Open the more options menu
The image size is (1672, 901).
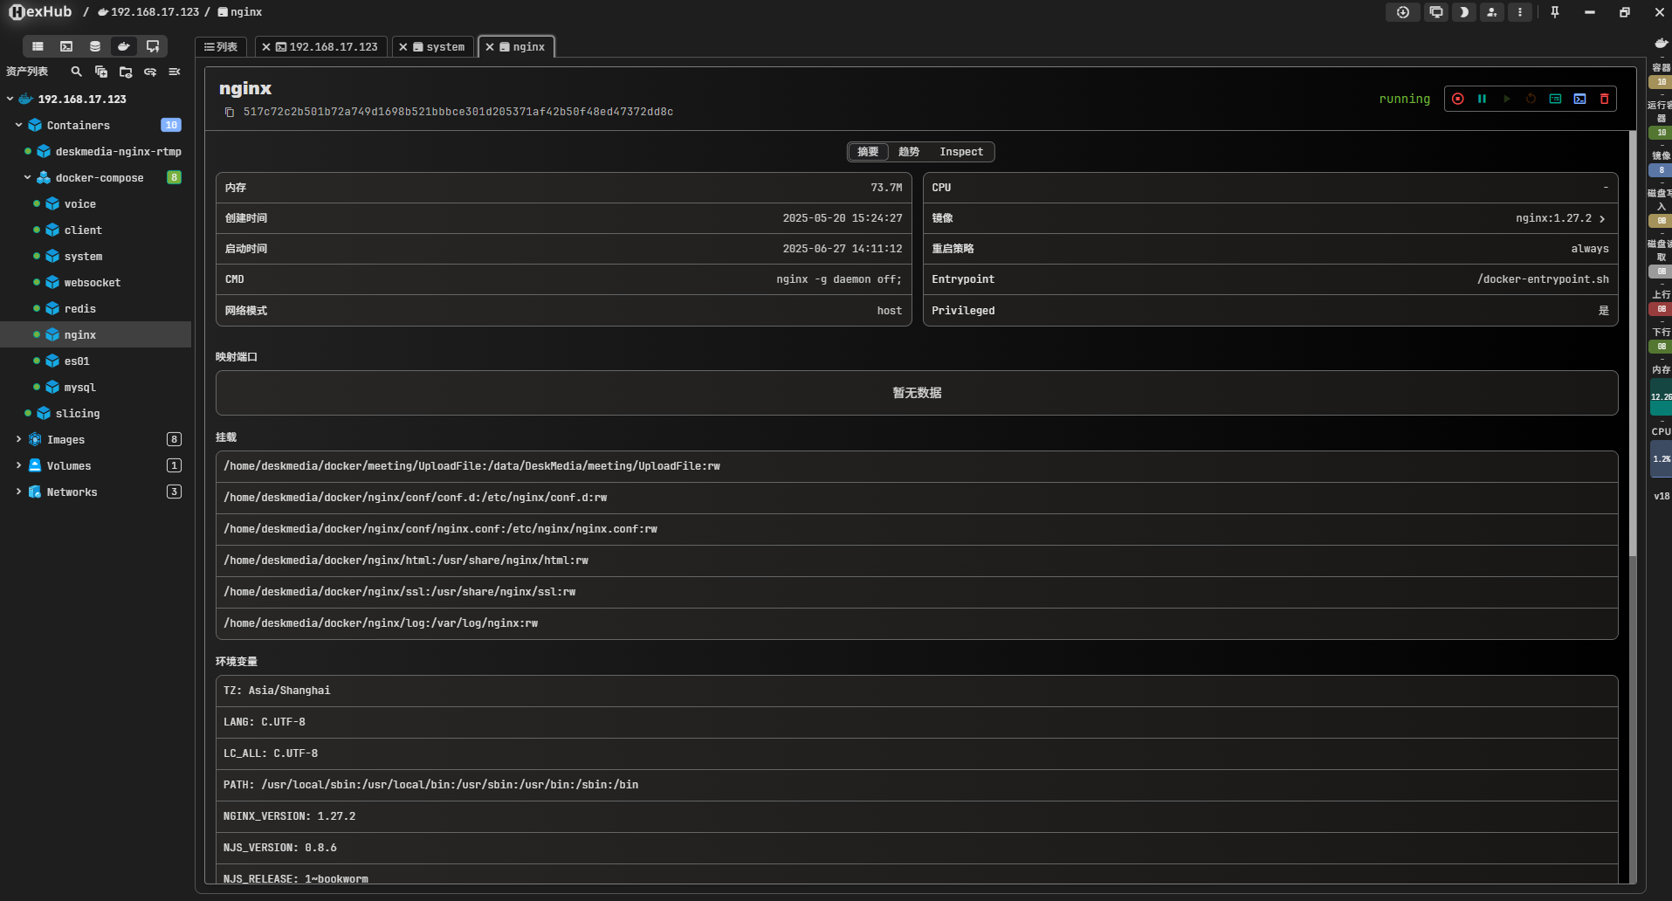point(1520,12)
